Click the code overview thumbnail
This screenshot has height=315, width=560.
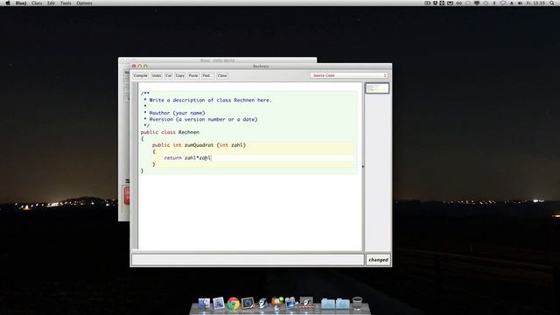tap(377, 88)
